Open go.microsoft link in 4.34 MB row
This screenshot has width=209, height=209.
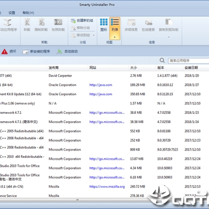coord(107,168)
